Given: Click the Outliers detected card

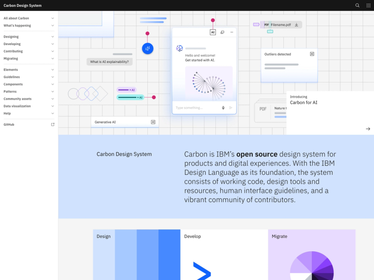Looking at the screenshot, I should [x=289, y=66].
